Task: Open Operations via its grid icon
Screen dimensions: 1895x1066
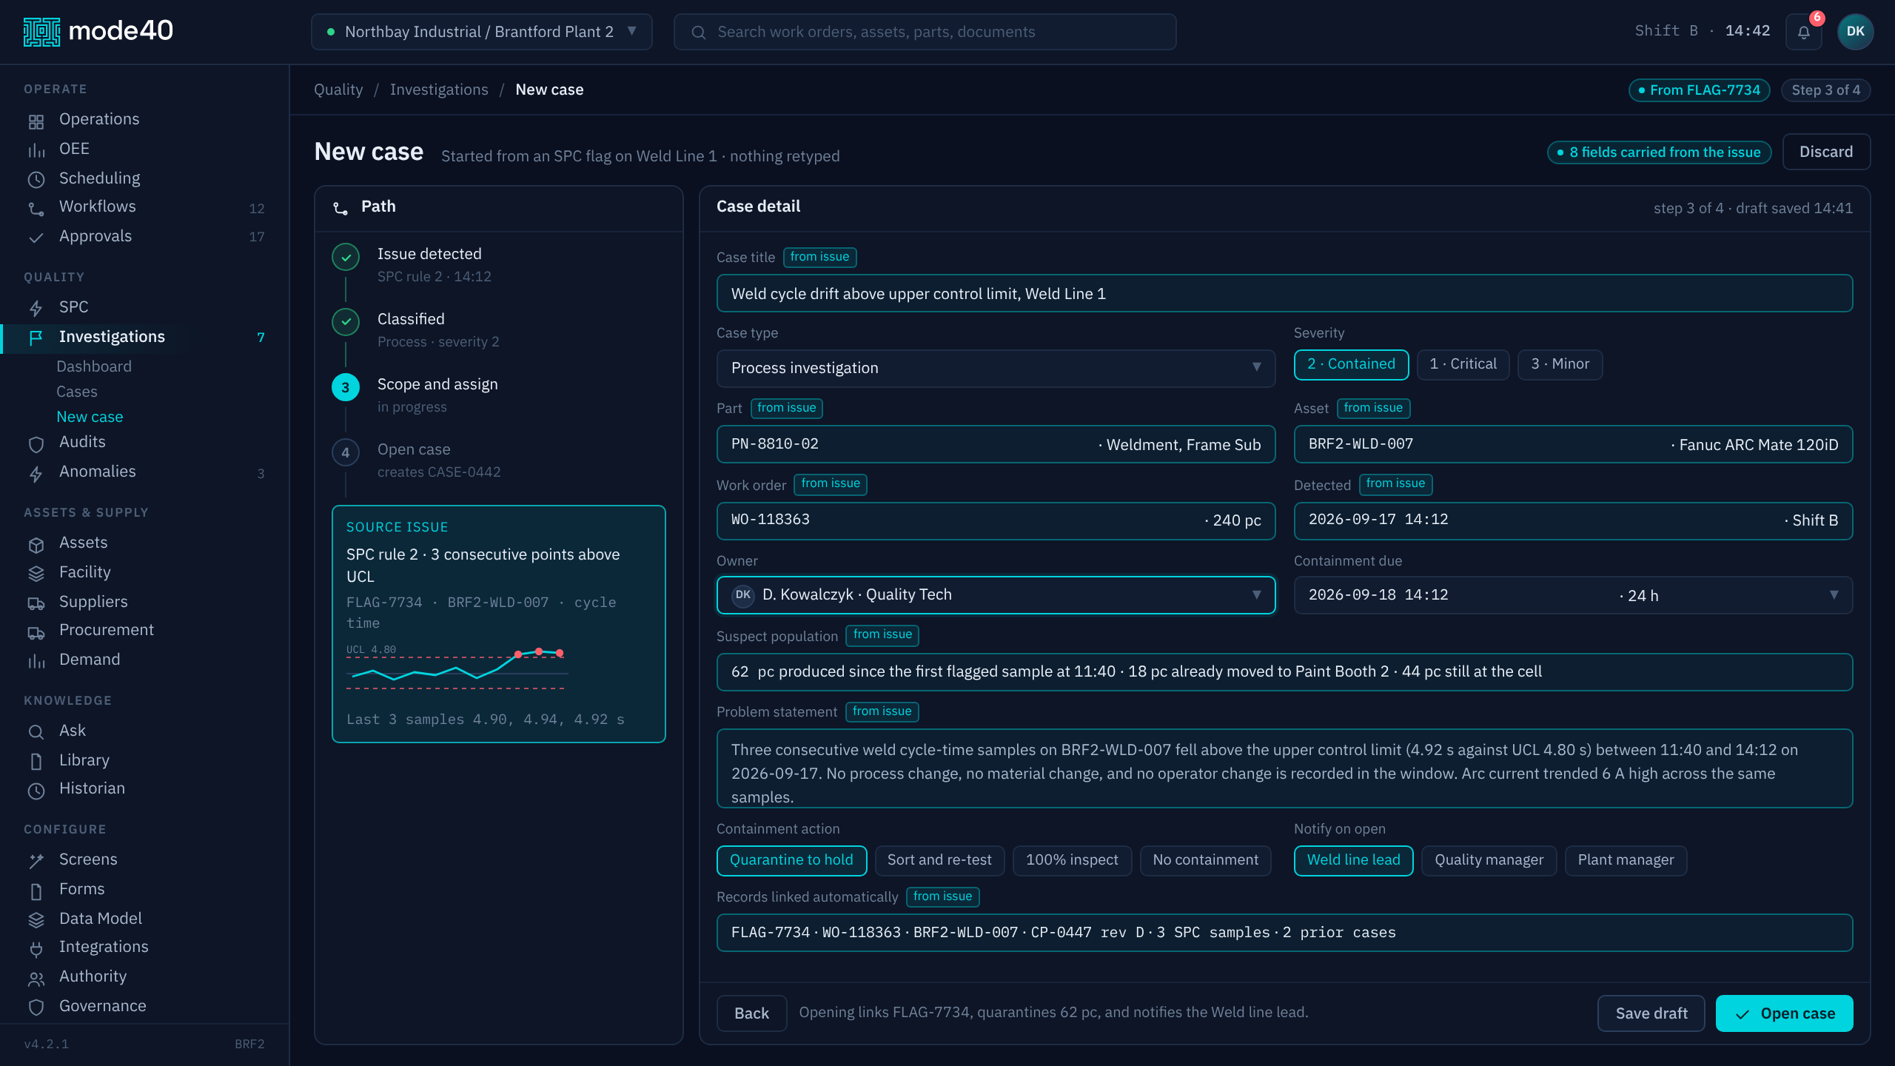Action: pyautogui.click(x=36, y=121)
